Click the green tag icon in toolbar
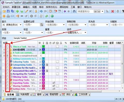 [x=47, y=16]
